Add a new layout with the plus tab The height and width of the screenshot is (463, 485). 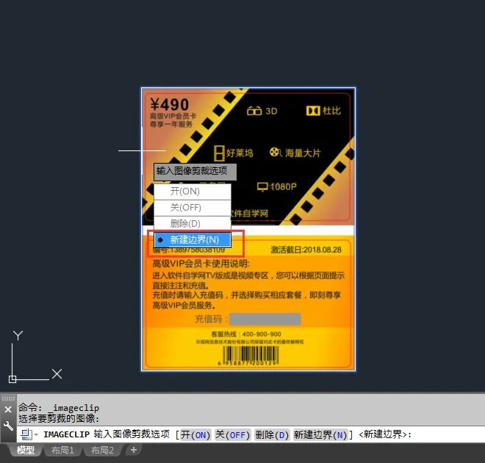tap(134, 450)
